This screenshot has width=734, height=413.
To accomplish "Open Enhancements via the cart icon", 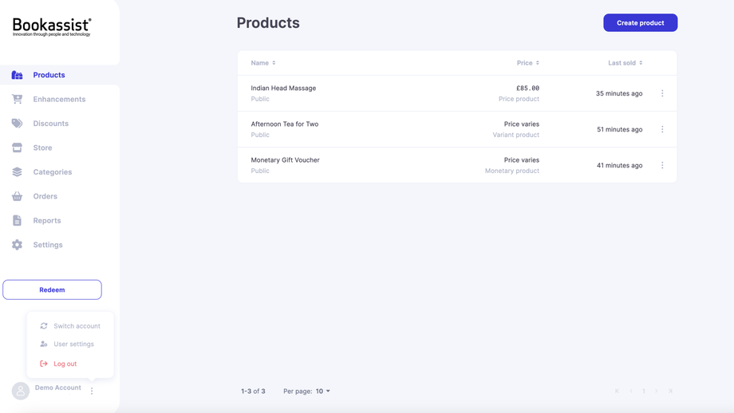I will tap(17, 100).
